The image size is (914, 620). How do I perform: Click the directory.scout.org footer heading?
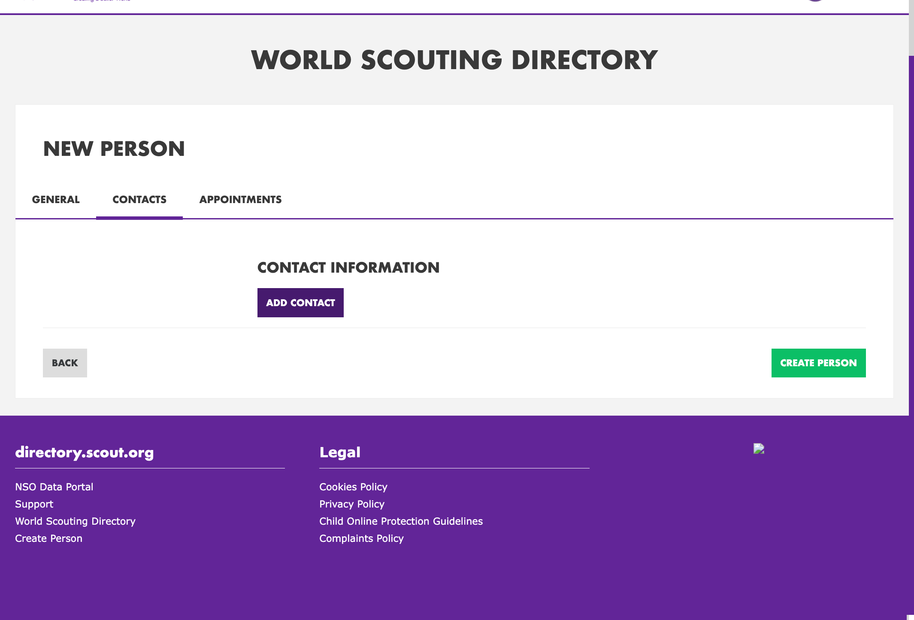point(85,452)
